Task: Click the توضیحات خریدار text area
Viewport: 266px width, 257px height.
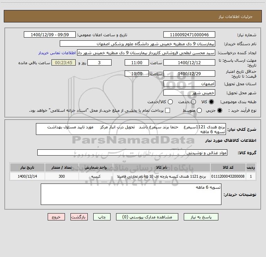Action: [x=131, y=194]
